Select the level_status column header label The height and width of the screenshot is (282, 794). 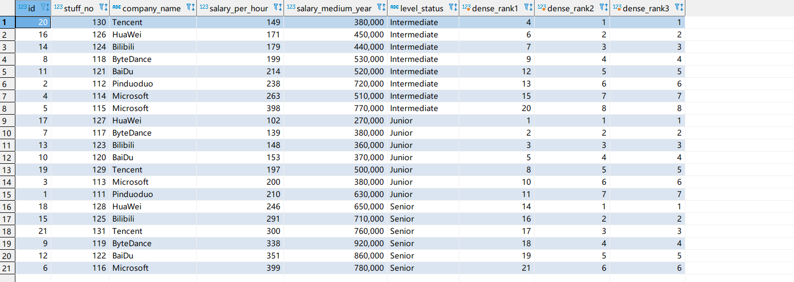422,8
